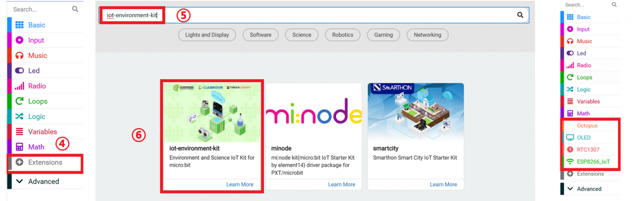The height and width of the screenshot is (201, 636).
Task: Open Led category label in left toolbox
Action: point(34,71)
